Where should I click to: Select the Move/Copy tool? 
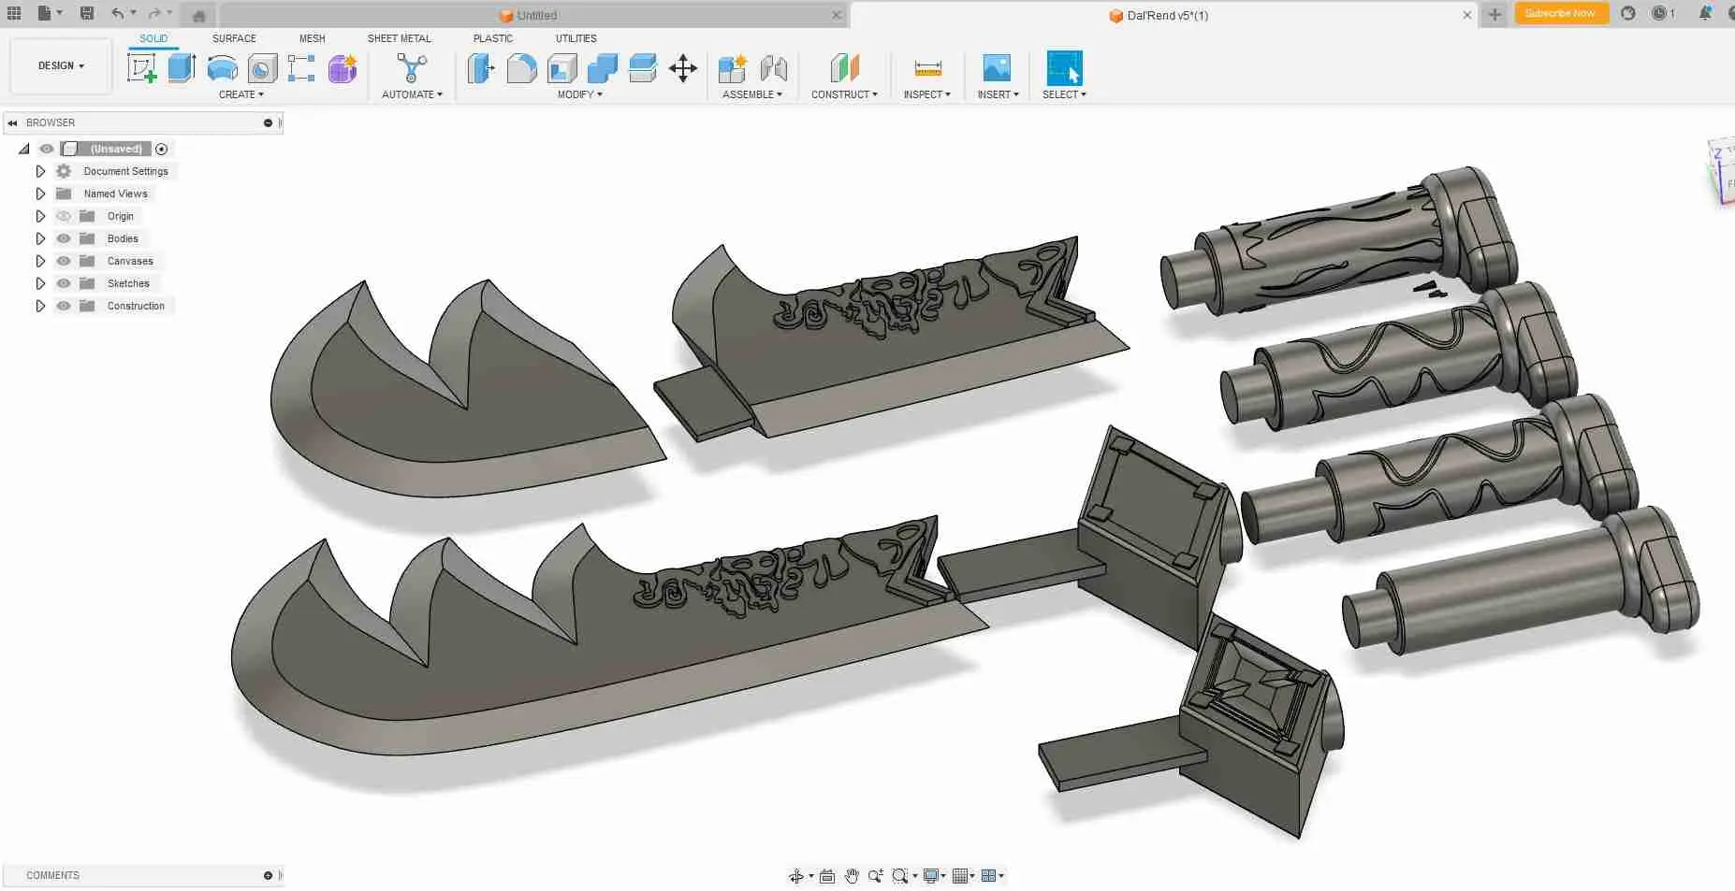[683, 68]
